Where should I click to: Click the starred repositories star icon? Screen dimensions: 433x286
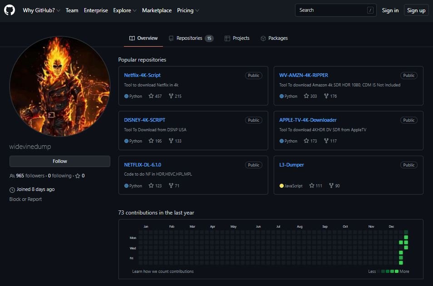tap(78, 176)
